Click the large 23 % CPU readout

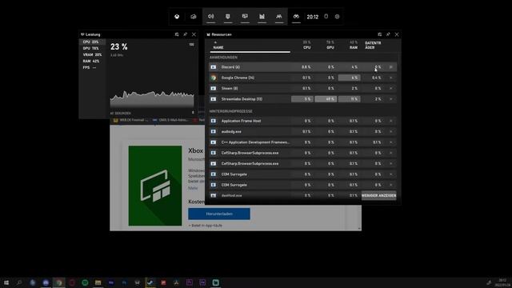point(119,46)
